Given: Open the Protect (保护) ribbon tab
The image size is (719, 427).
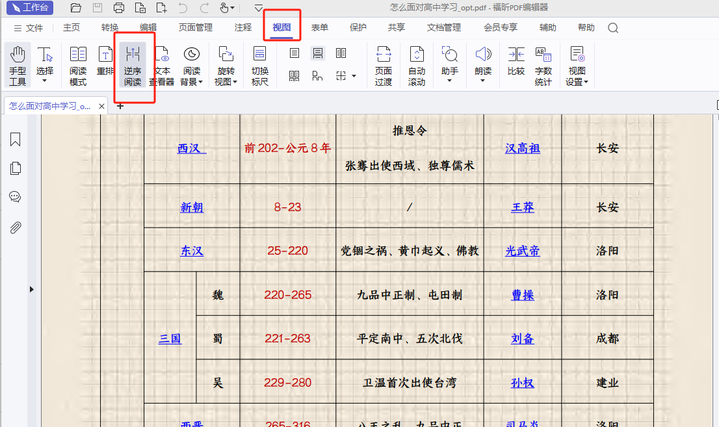Looking at the screenshot, I should pos(358,28).
